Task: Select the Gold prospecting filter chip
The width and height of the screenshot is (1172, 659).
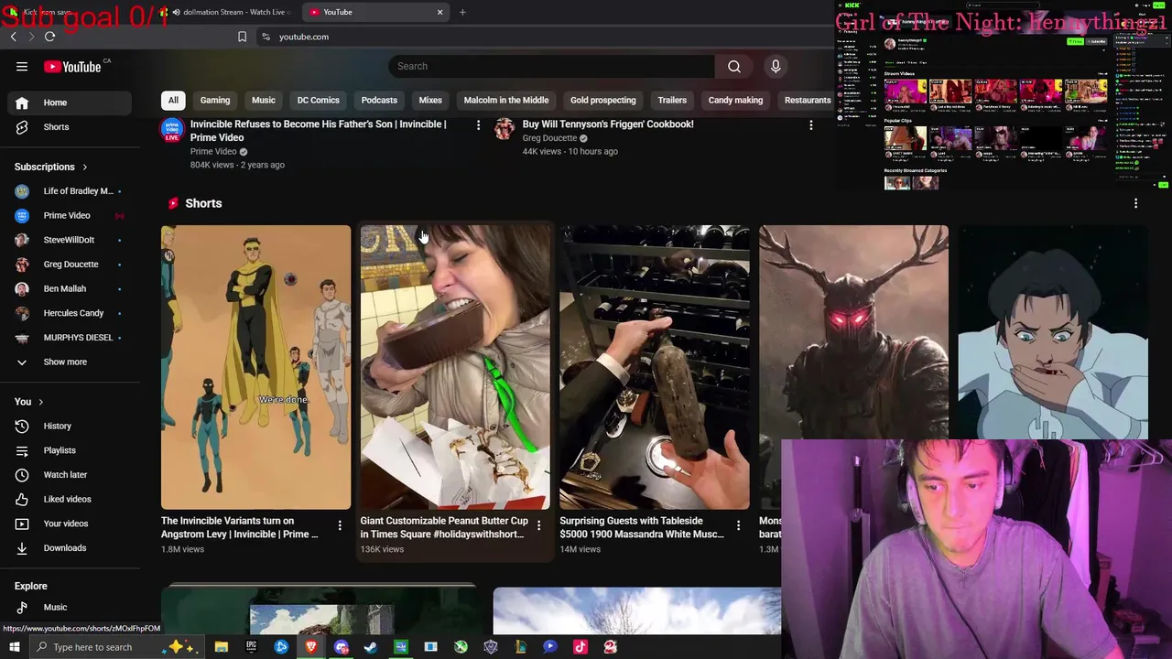Action: (602, 101)
